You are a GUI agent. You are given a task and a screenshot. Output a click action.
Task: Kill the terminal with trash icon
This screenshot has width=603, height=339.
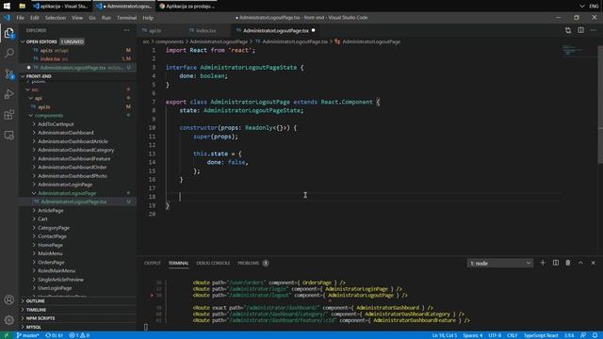pos(568,263)
